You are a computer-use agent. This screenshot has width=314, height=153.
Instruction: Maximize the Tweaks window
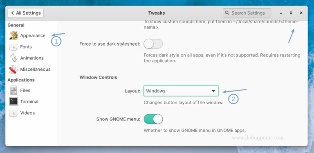pos(291,13)
